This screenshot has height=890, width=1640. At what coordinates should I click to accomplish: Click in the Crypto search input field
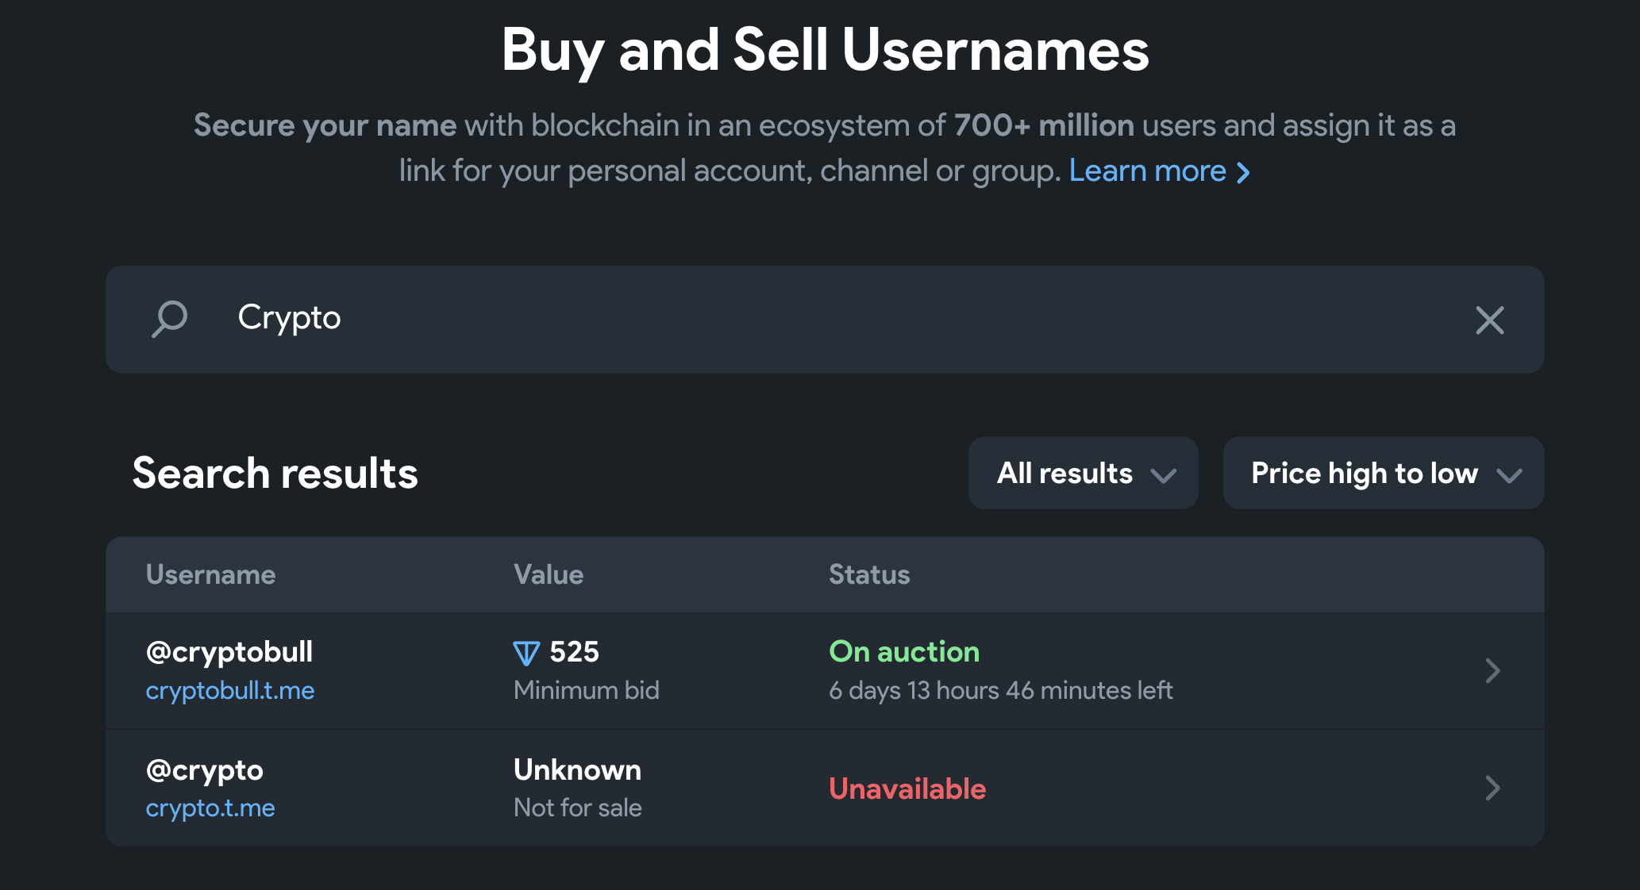794,319
